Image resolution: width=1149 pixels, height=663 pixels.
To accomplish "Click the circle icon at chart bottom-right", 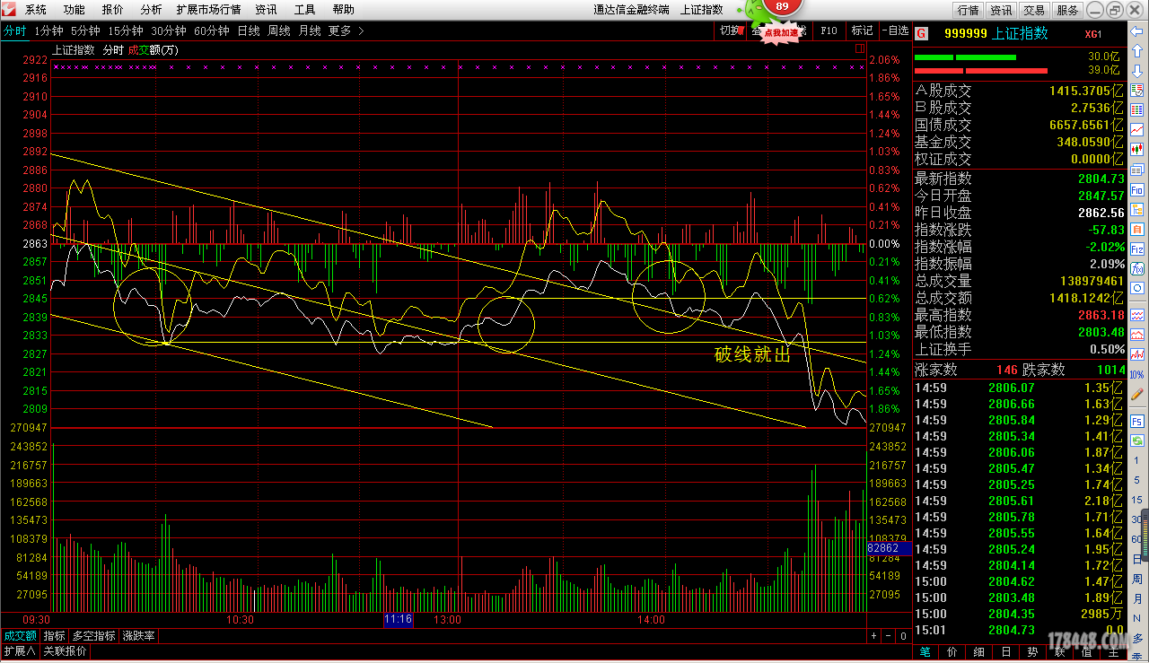I will point(903,636).
